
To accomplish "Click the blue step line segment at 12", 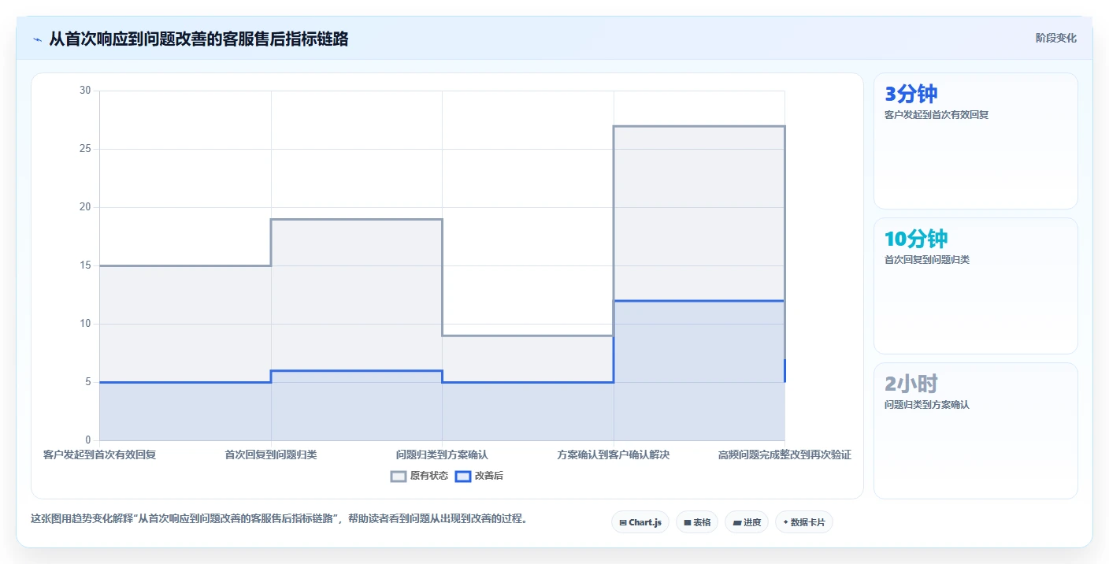I will point(699,301).
